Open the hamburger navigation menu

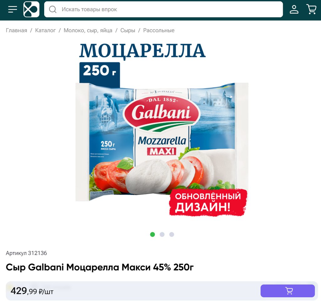(13, 9)
